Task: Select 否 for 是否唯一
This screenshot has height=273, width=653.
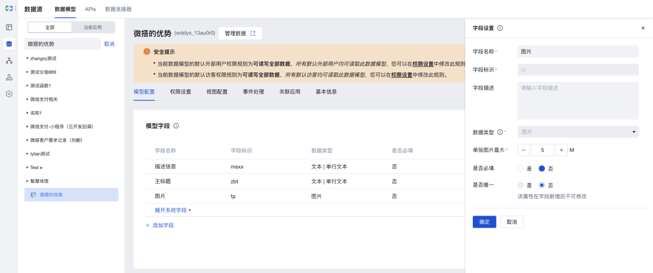Action: [x=542, y=185]
